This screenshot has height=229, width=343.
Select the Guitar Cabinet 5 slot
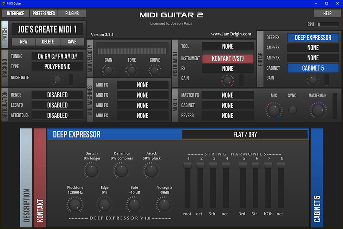[313, 68]
